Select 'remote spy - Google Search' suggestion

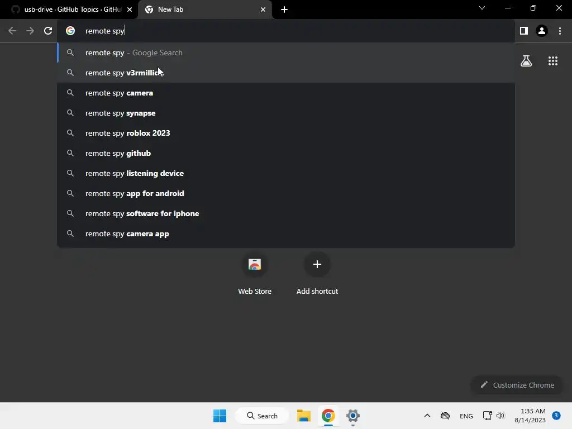pos(286,53)
